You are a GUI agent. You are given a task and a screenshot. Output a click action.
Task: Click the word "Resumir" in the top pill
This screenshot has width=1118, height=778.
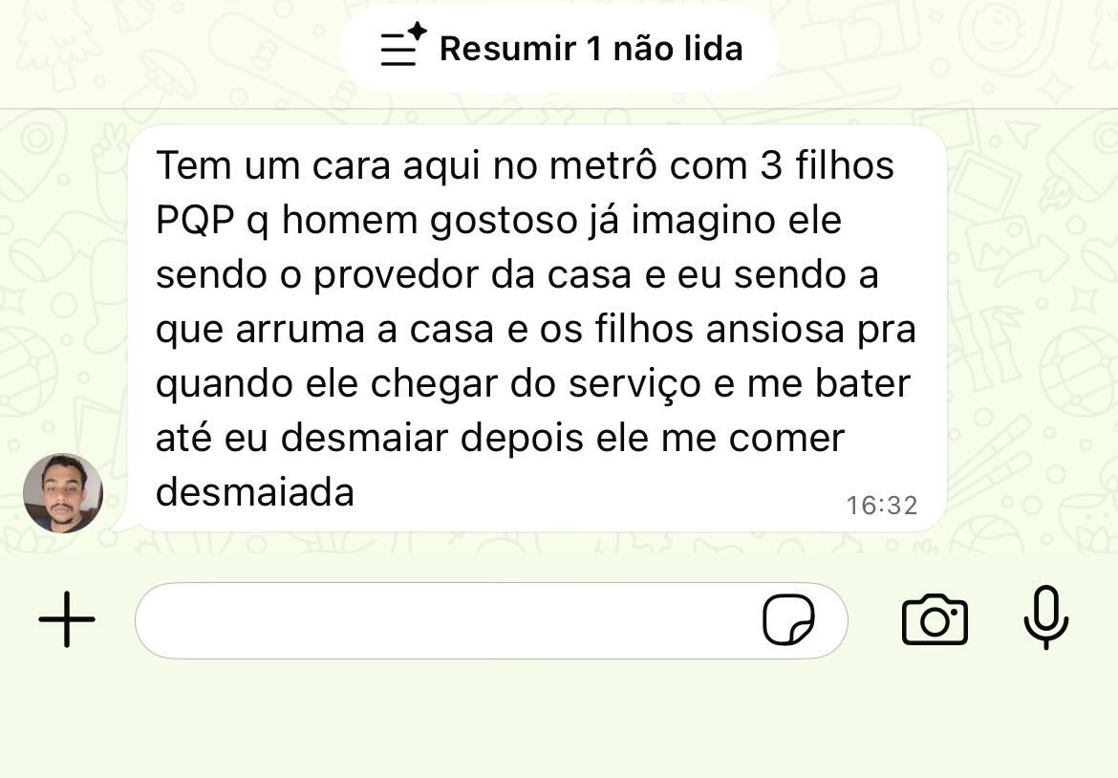click(507, 49)
